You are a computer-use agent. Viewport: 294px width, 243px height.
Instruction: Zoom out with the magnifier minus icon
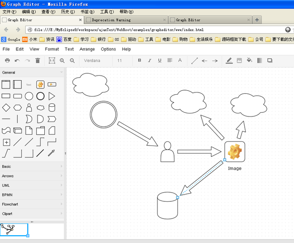click(x=72, y=60)
